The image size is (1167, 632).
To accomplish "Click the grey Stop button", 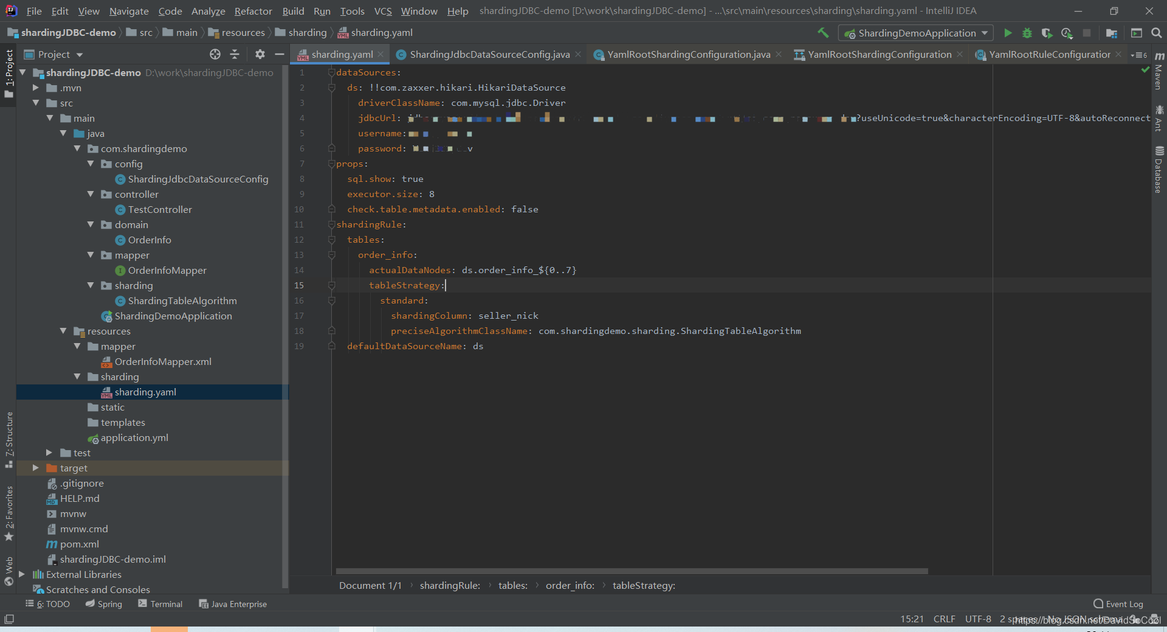I will (x=1087, y=33).
